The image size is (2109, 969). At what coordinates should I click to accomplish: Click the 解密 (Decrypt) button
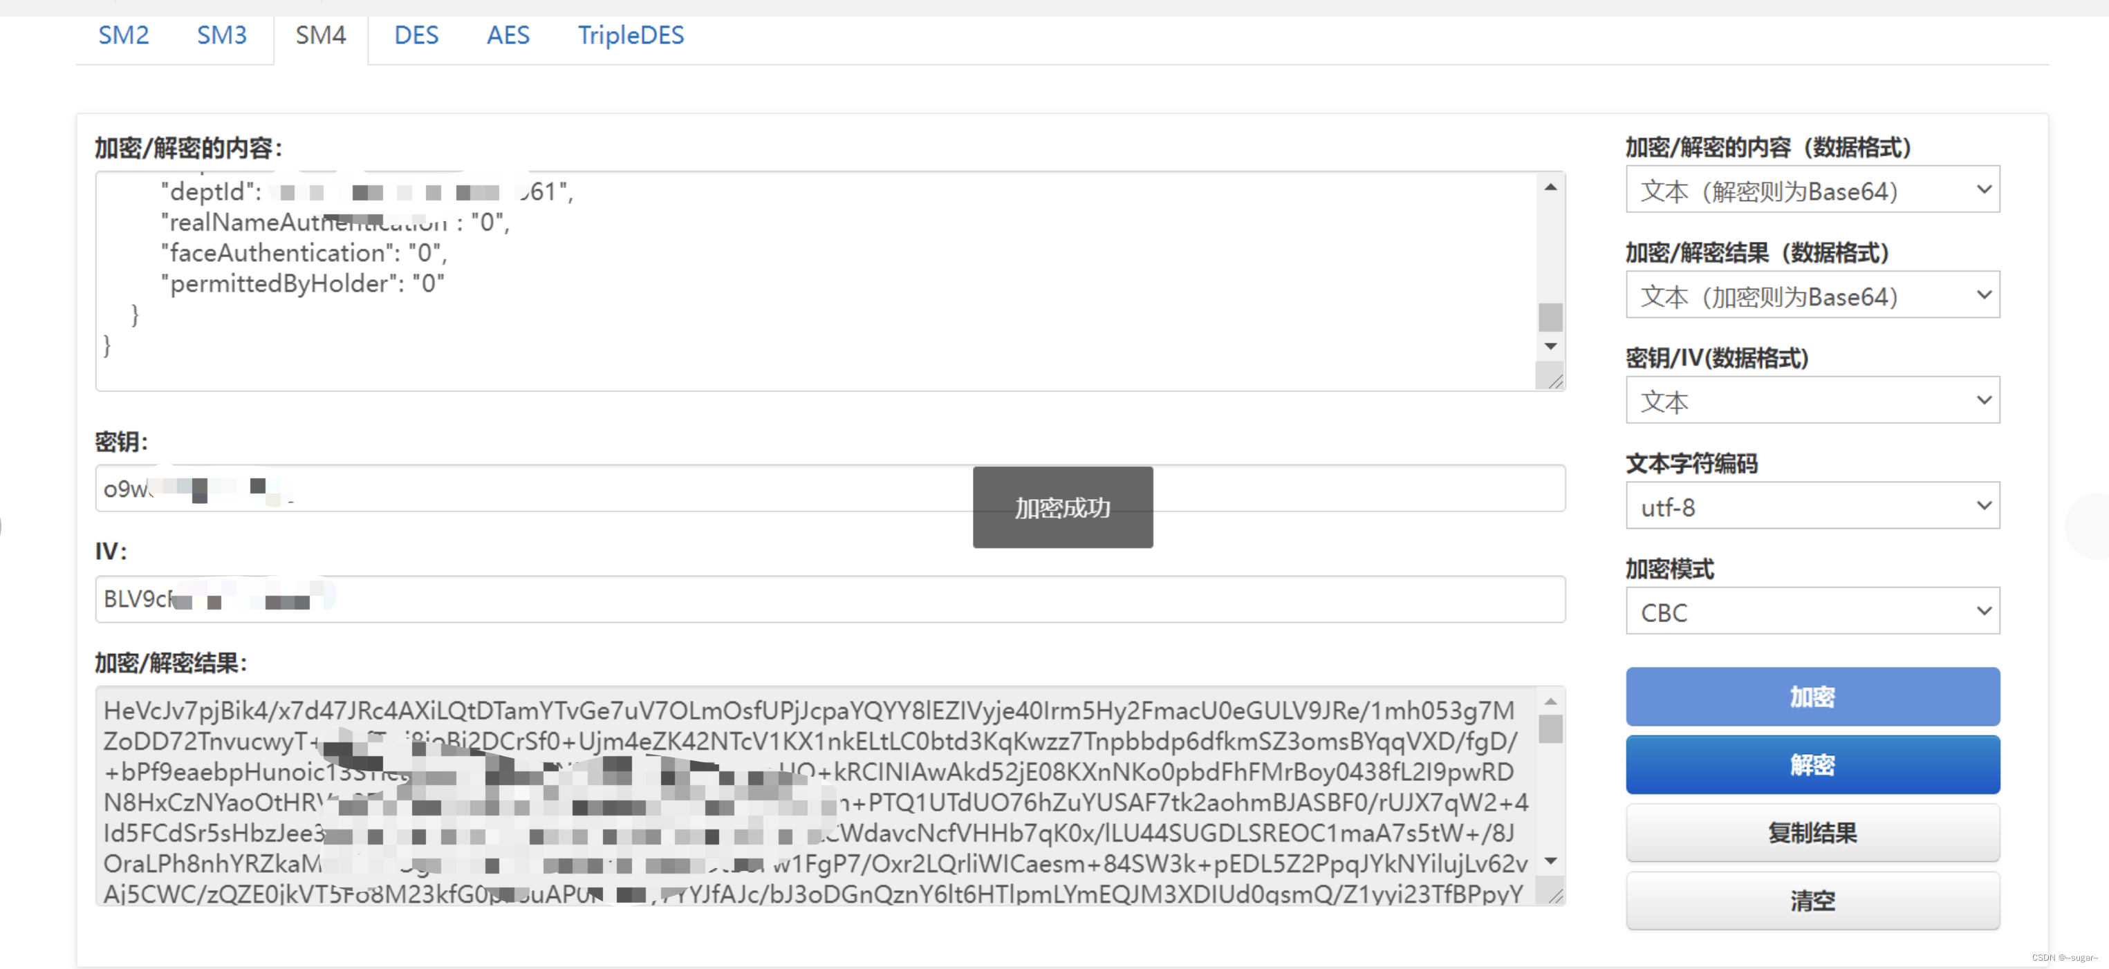[1813, 763]
